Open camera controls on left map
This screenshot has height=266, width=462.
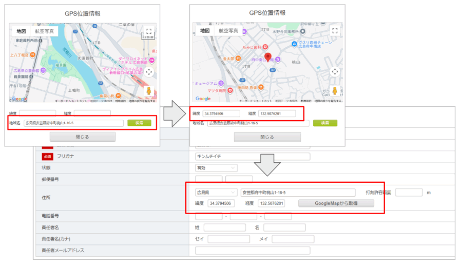click(x=149, y=72)
